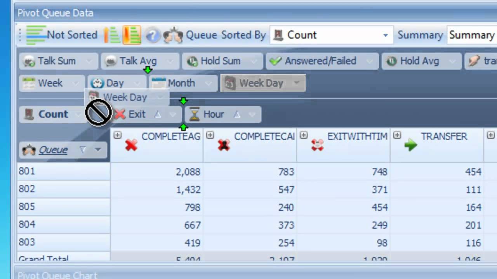Click the Answered/Failed green check icon
This screenshot has width=497, height=279.
275,61
